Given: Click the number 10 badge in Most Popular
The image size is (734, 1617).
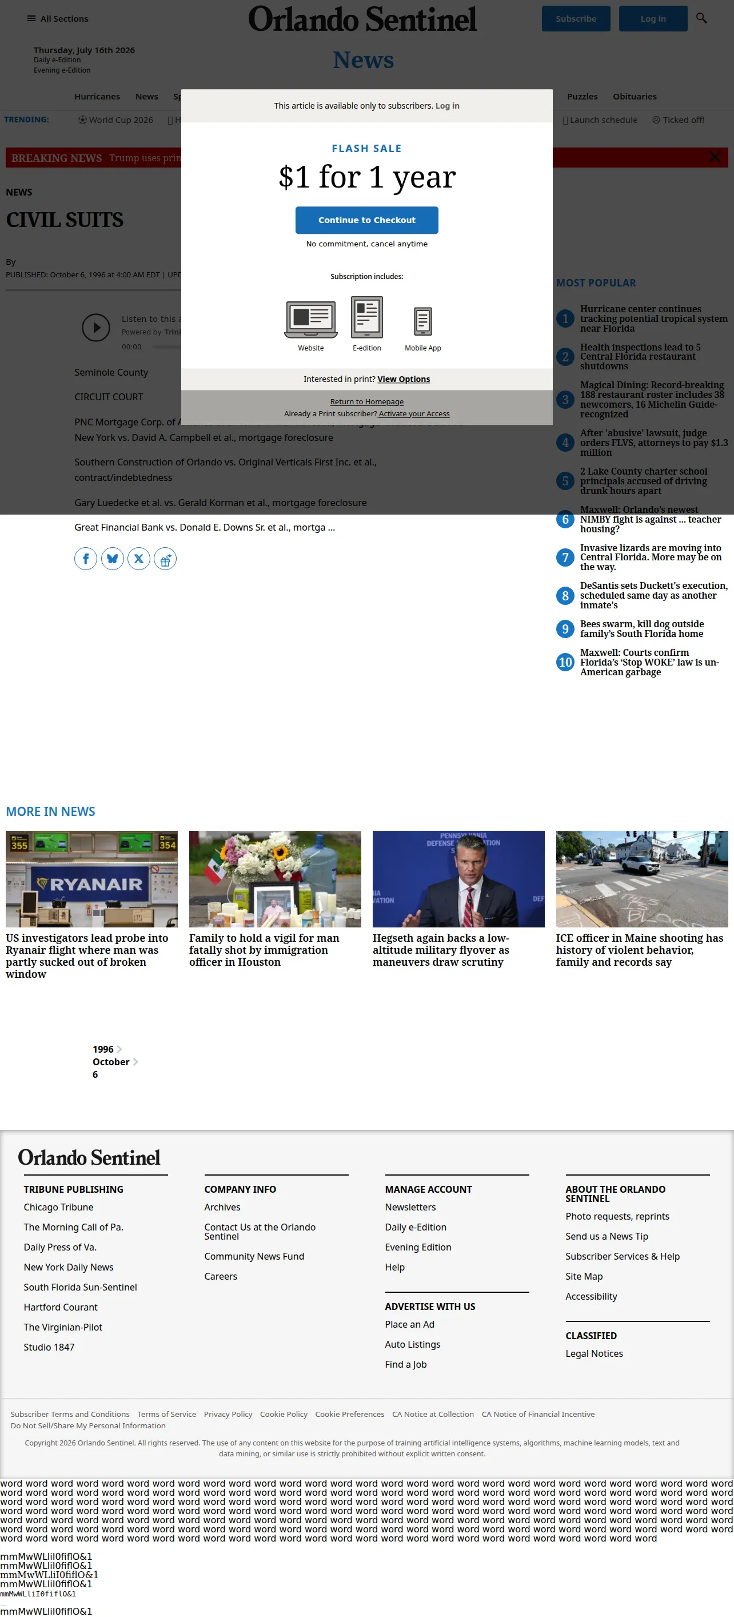Looking at the screenshot, I should 565,662.
